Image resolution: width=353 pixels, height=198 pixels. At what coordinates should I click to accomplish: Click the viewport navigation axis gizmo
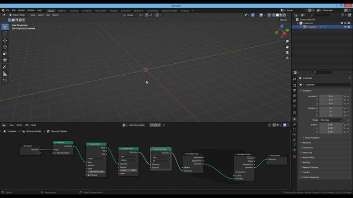point(282,31)
